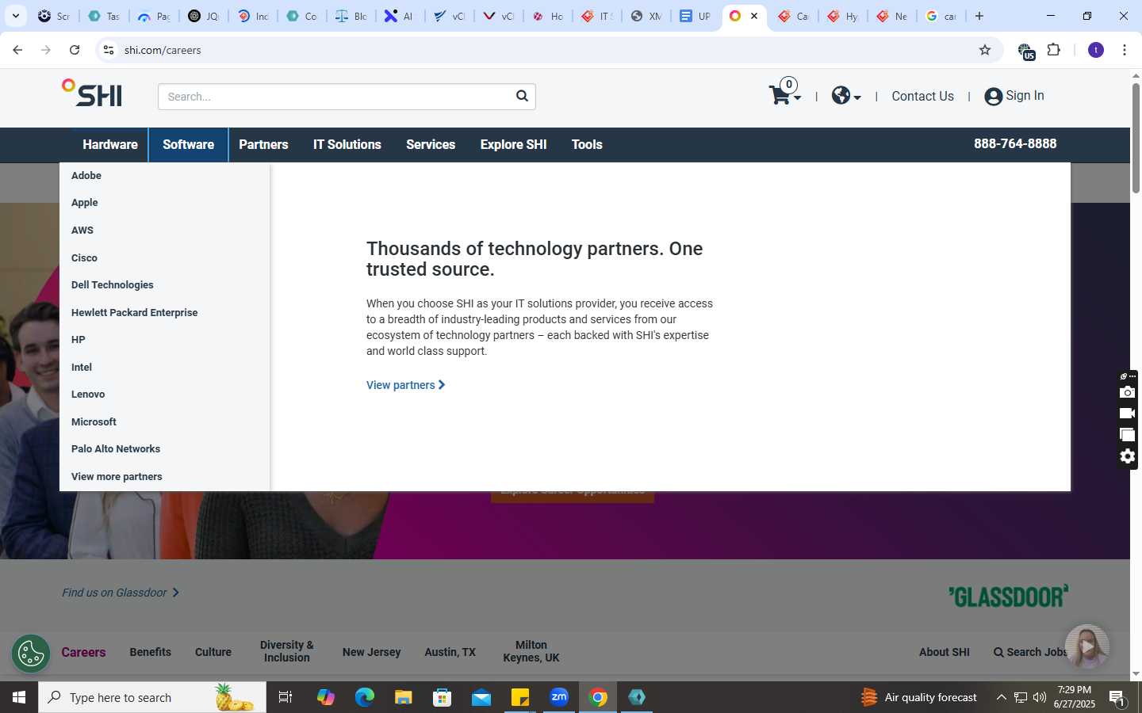The image size is (1142, 713).
Task: Click the gear settings icon in side panel
Action: point(1127,456)
